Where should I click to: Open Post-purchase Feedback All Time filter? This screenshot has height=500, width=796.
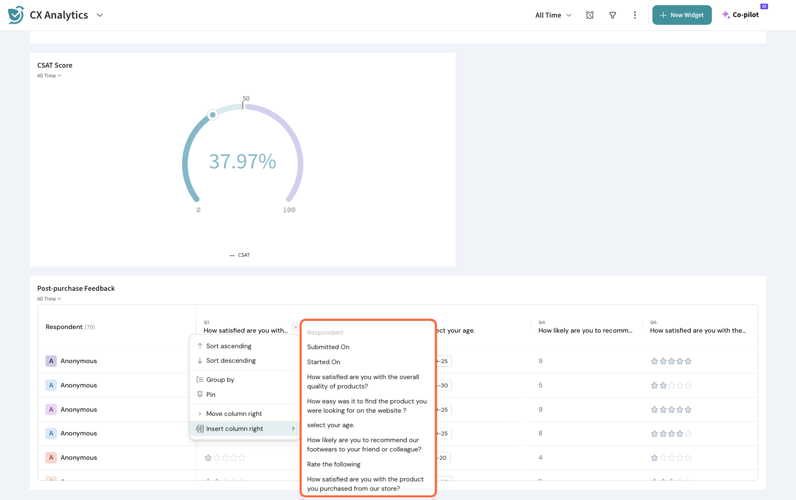tap(49, 299)
